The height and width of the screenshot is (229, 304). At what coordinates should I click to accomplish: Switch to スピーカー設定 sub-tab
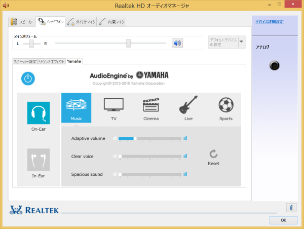point(25,61)
